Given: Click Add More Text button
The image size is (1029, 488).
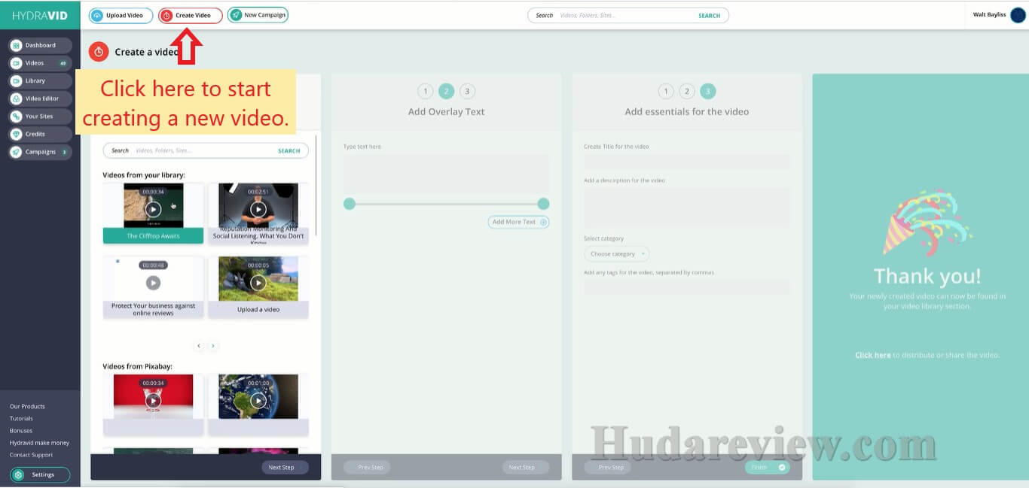Looking at the screenshot, I should pos(518,222).
